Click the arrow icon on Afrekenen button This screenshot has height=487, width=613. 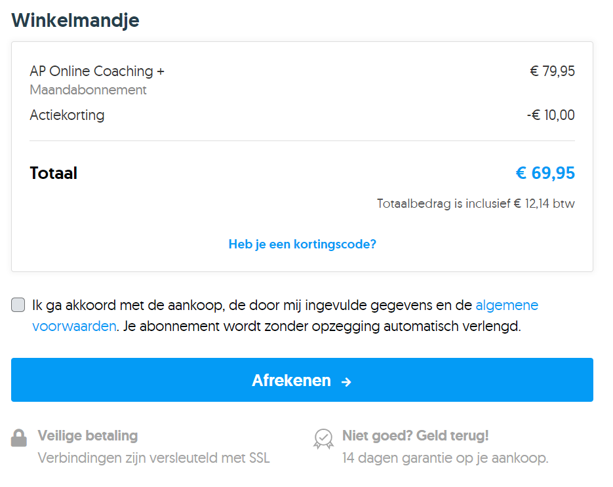point(346,381)
